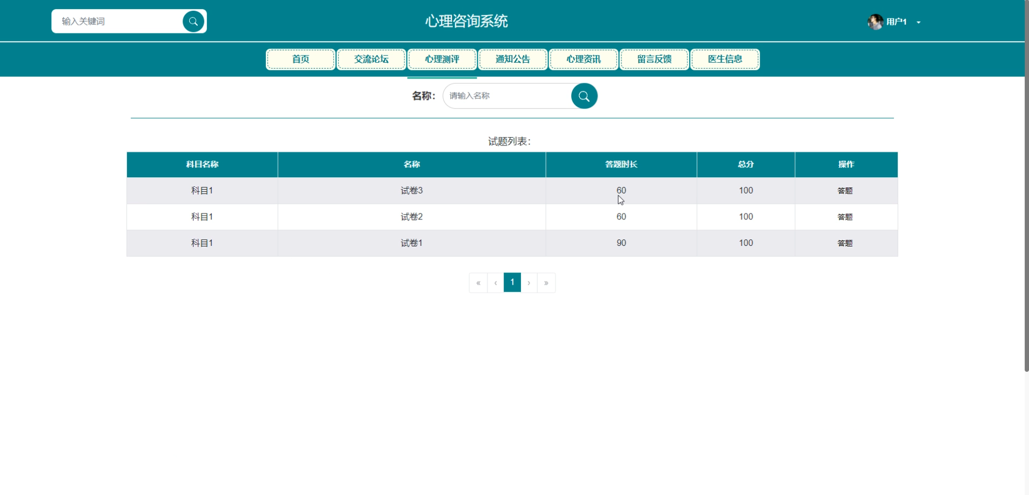Click the 100 score cell for 试卷3
This screenshot has height=495, width=1029.
click(x=746, y=191)
